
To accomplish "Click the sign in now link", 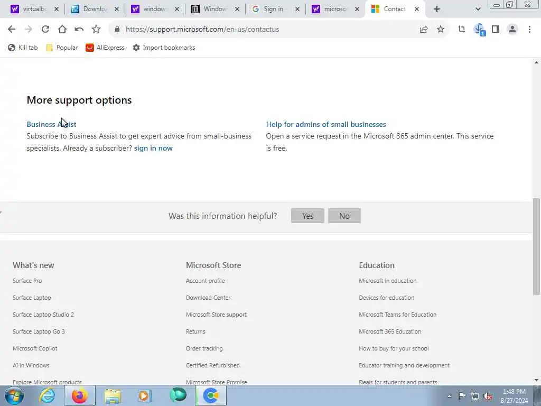I will 153,148.
